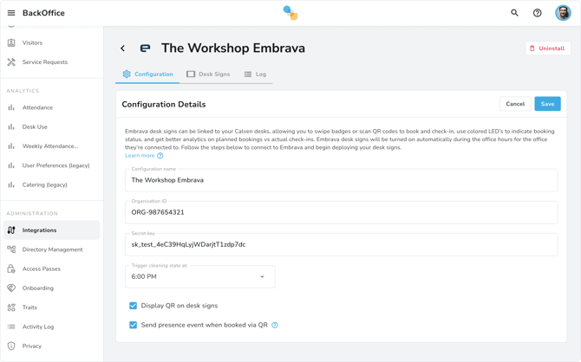The image size is (581, 362).
Task: Click the search magnifier icon
Action: point(514,13)
